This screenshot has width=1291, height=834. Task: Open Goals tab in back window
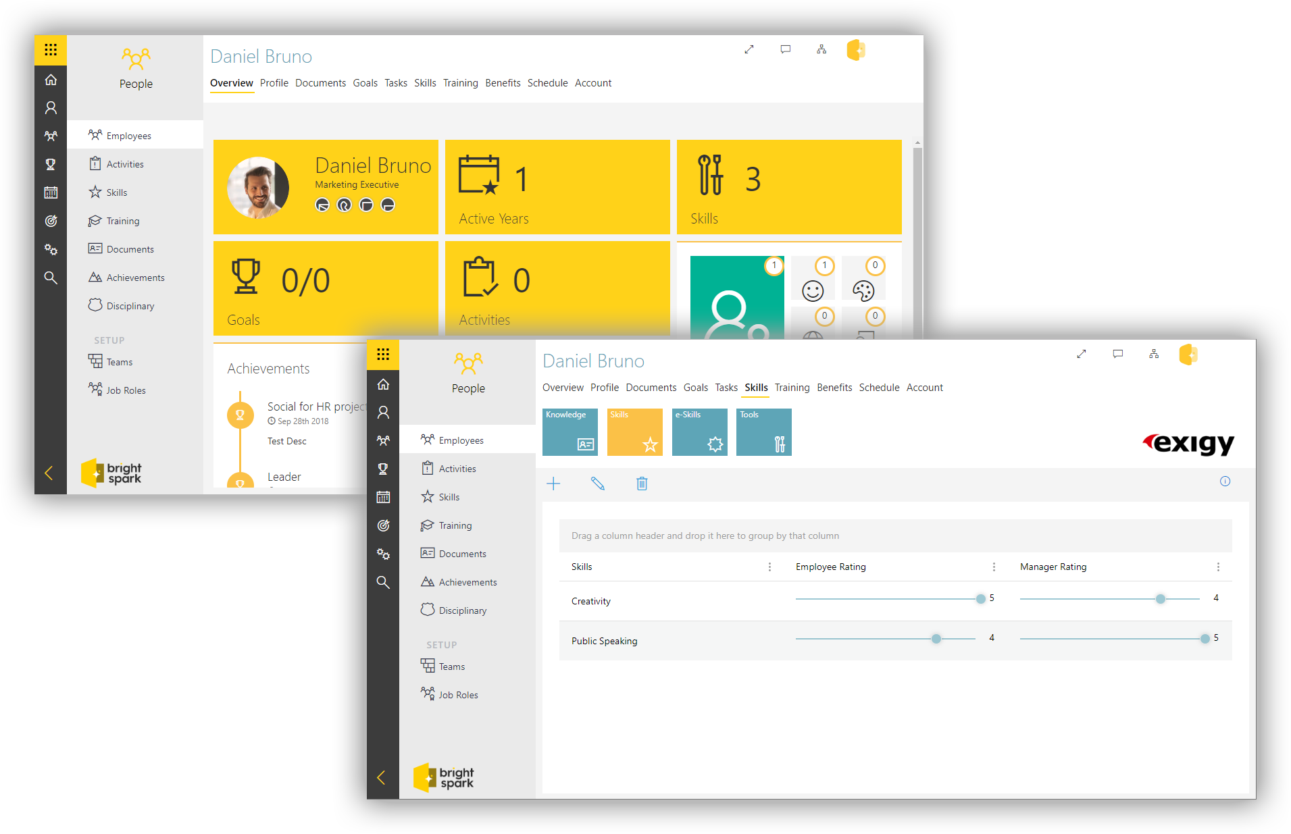365,83
